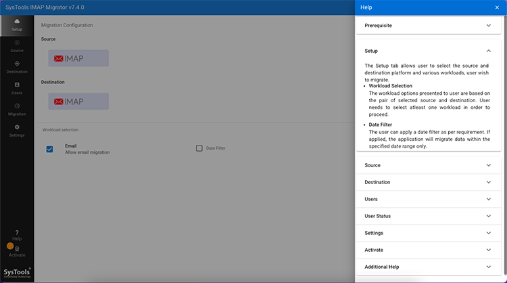
Task: Click the Help panel scrollbar
Action: (x=505, y=146)
